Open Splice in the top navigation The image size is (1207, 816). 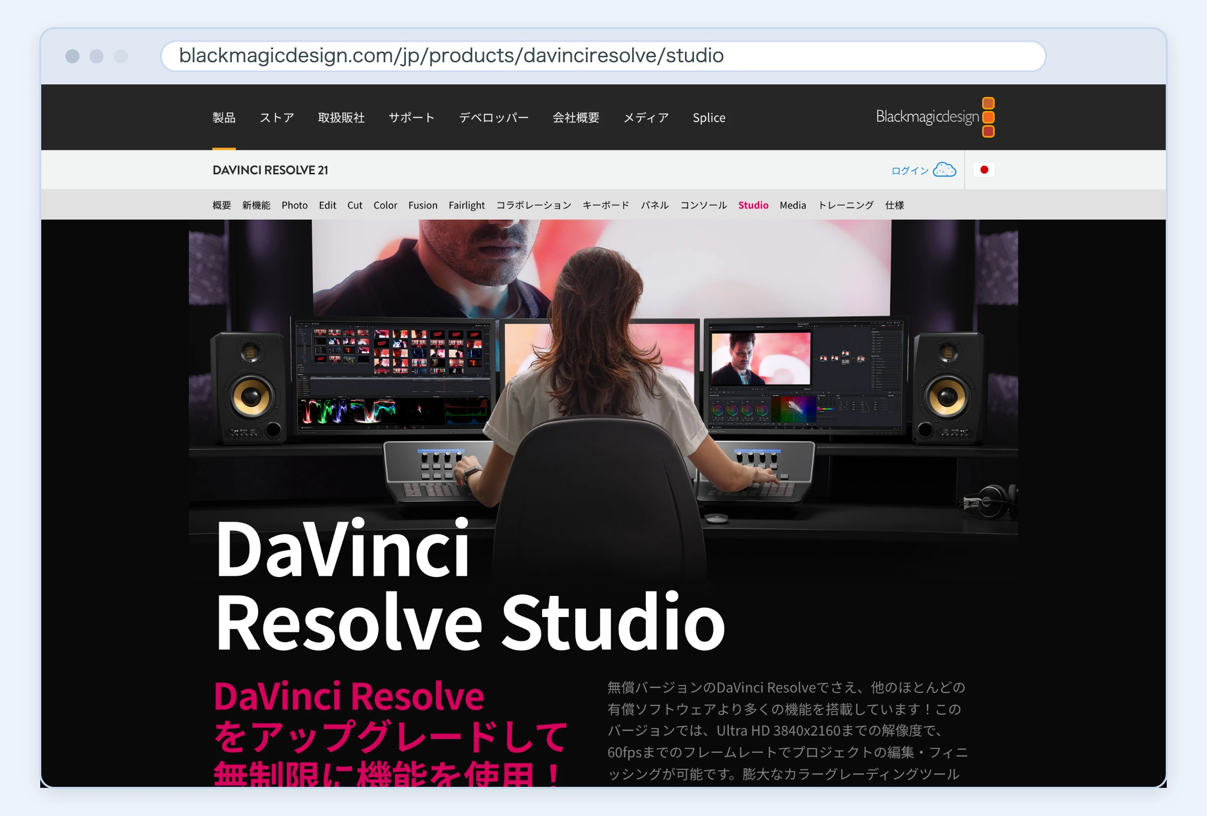pos(709,118)
